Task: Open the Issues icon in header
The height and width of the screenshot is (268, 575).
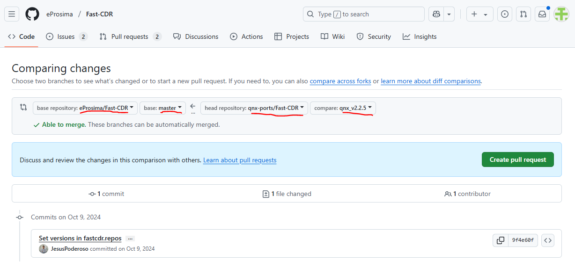Action: point(504,14)
